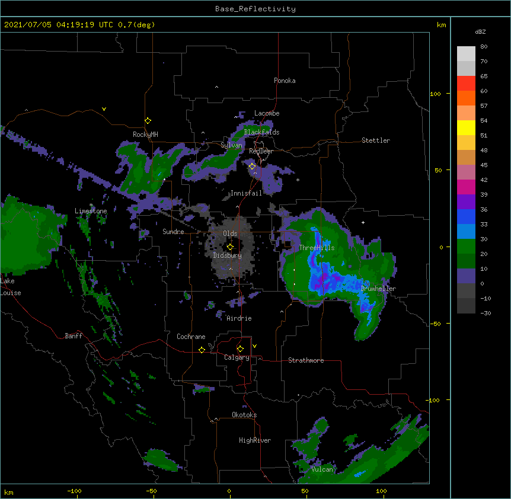Screen dimensions: 511x499
Task: Click the RedDeer city label
Action: [x=261, y=151]
